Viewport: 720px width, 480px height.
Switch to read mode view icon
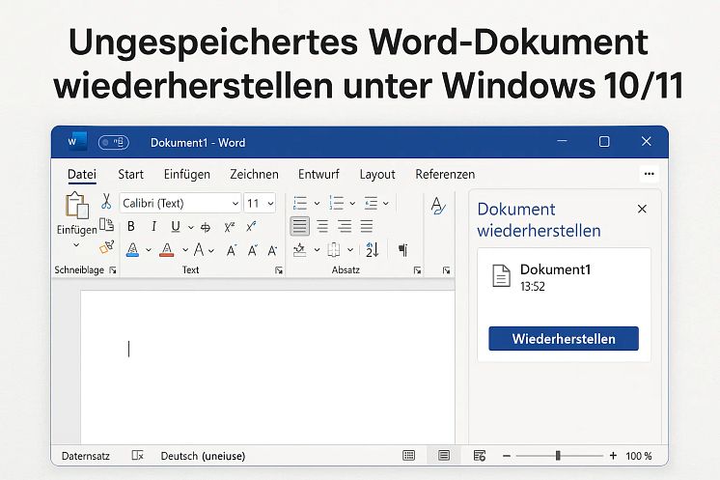click(x=408, y=456)
